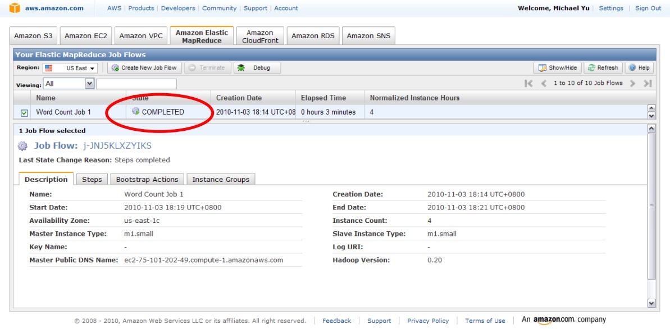
Task: Go to the next page of job flows
Action: point(633,83)
